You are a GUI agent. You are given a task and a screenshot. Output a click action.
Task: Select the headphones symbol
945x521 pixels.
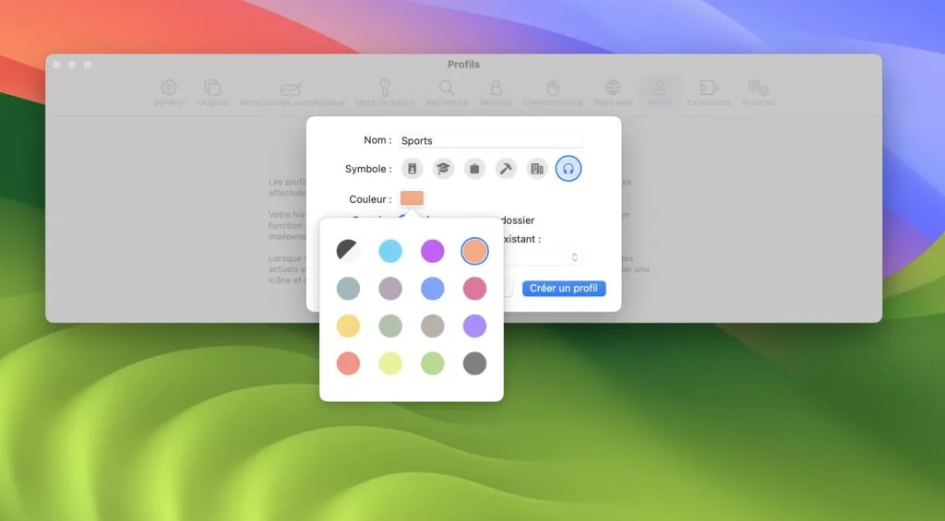[x=568, y=169]
